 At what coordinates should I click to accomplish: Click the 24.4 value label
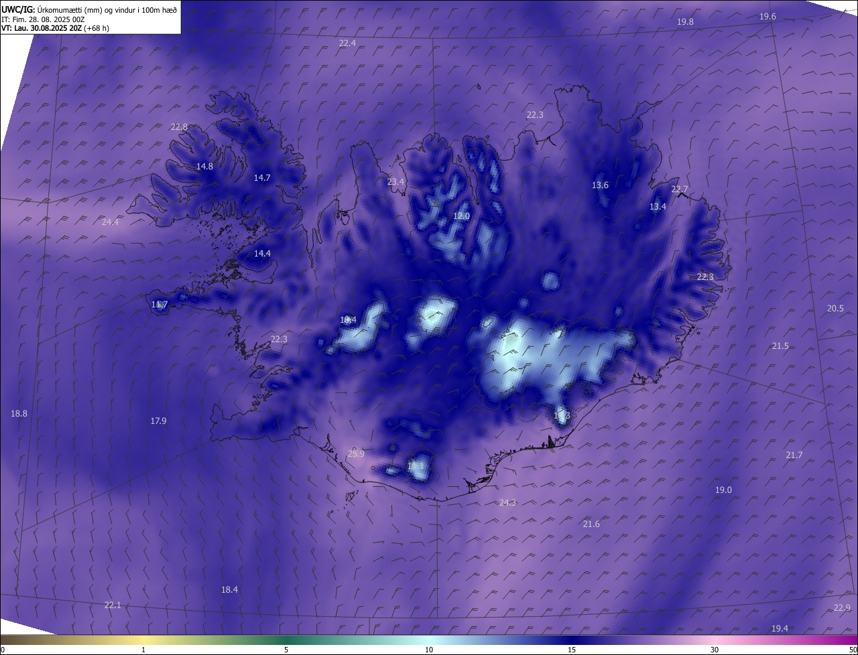[x=110, y=222]
